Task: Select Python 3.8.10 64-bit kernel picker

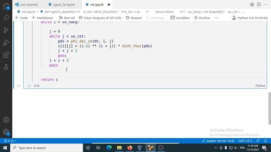Action: click(x=250, y=18)
